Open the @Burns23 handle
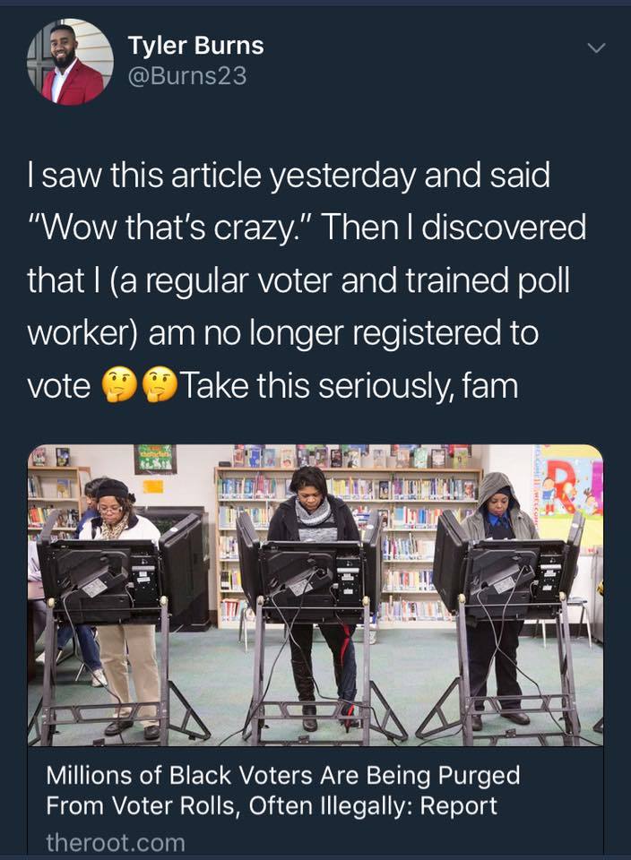 pyautogui.click(x=187, y=75)
